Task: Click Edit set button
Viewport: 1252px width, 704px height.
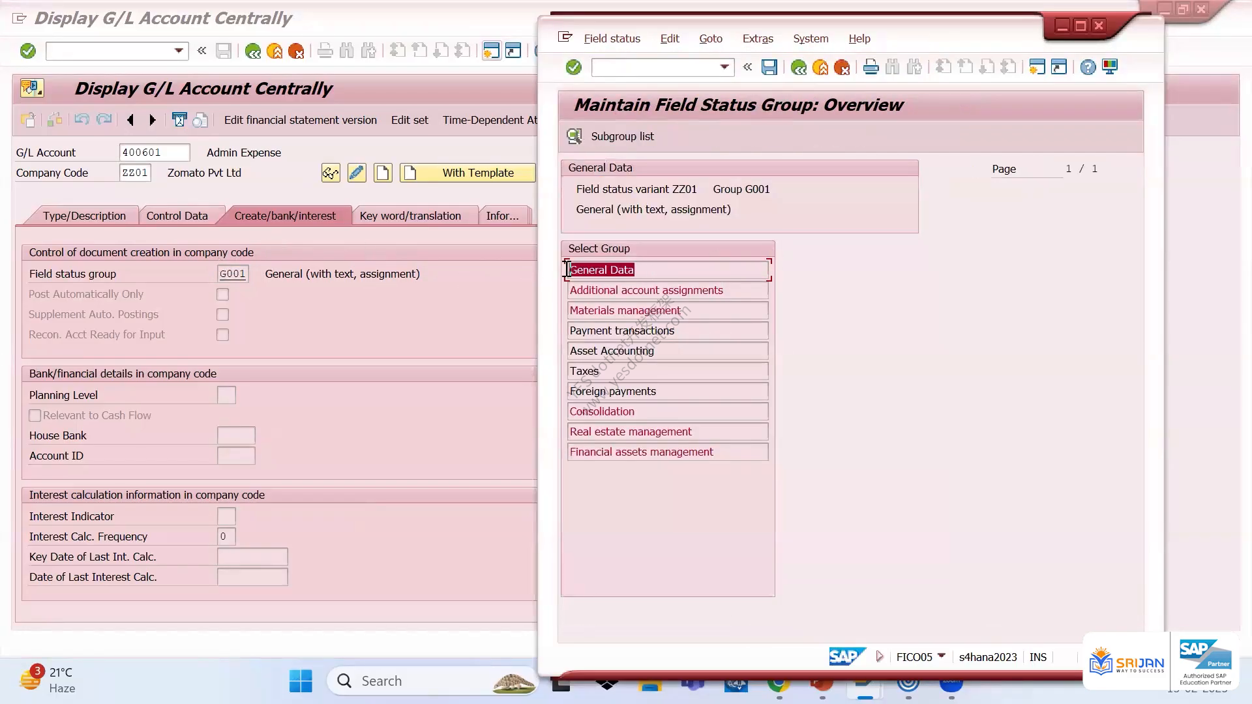Action: pos(410,120)
